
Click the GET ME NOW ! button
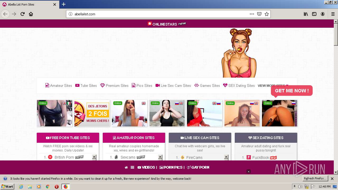click(292, 91)
